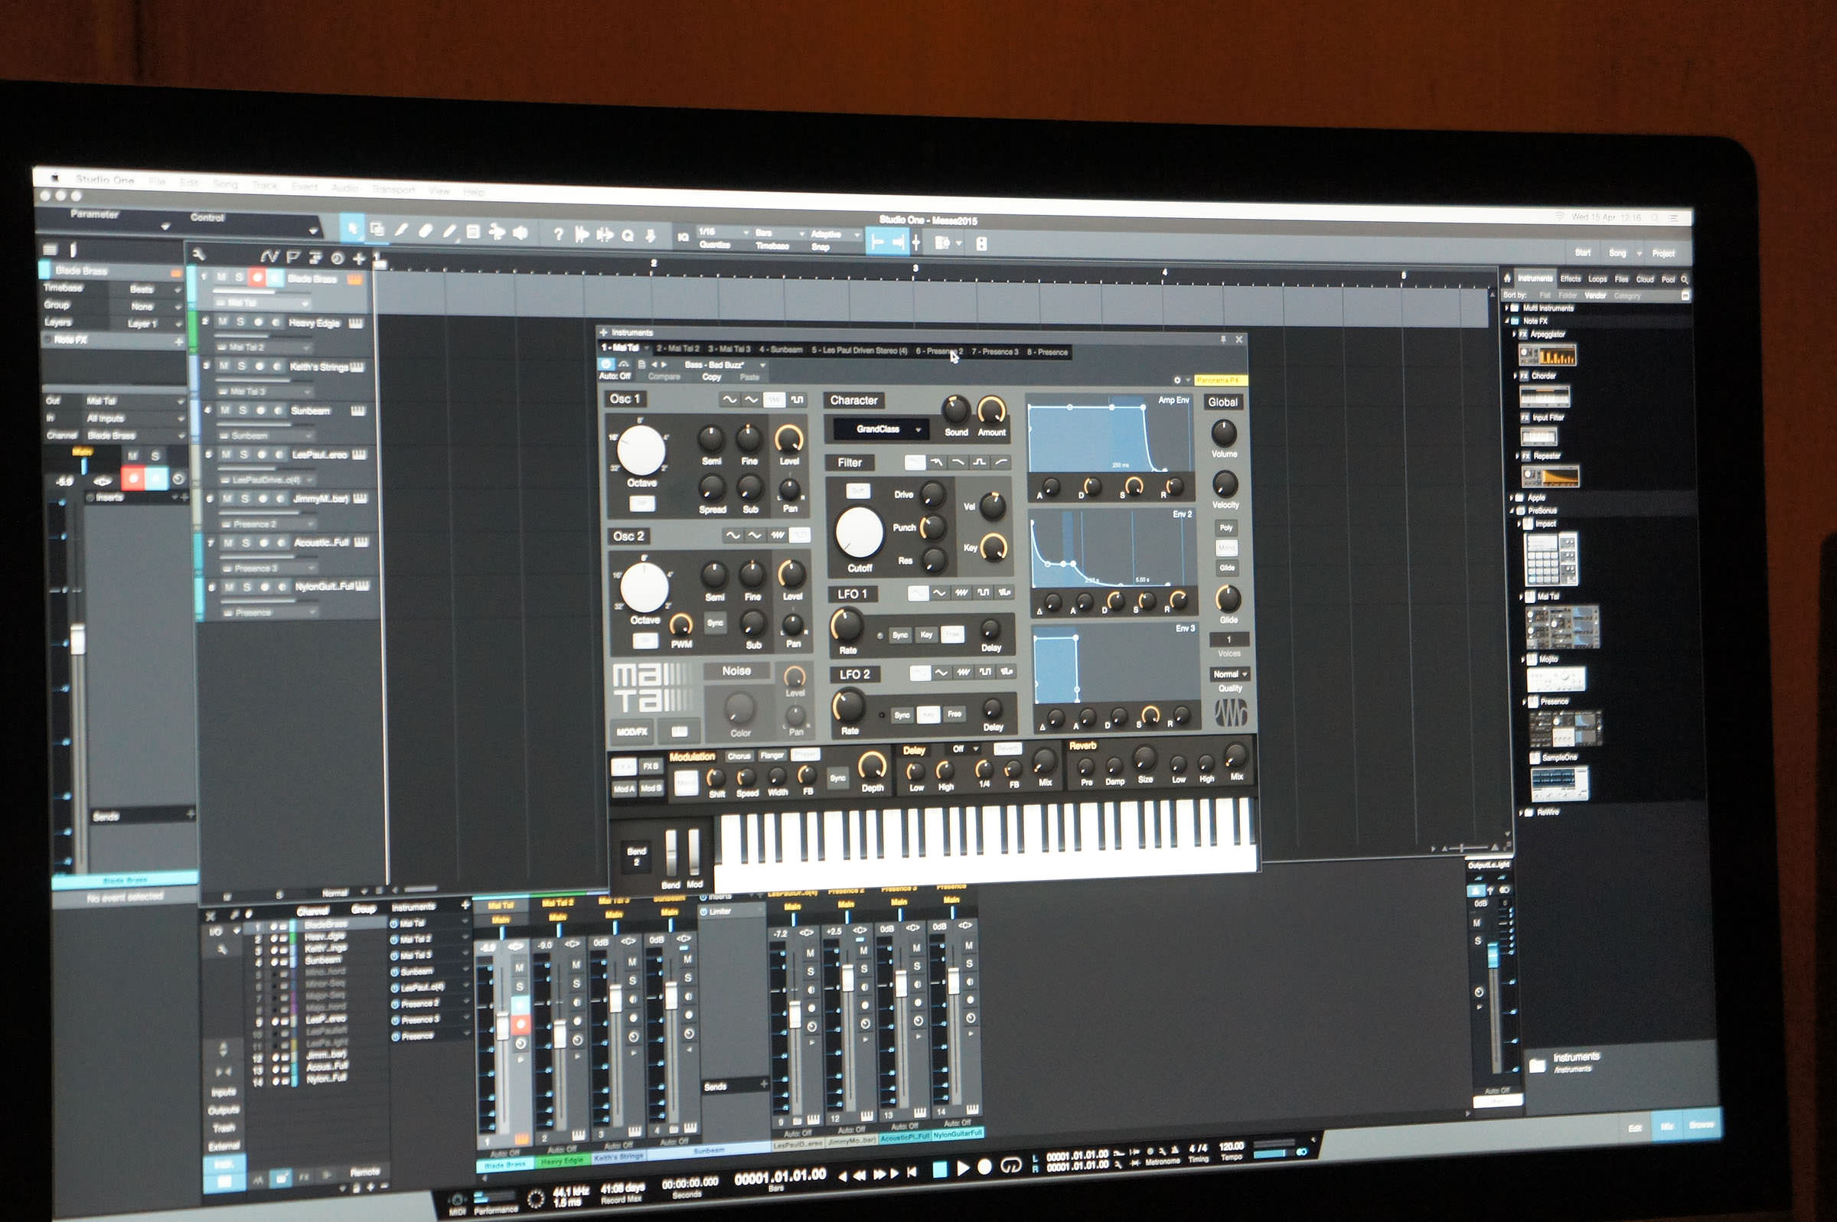Click the browser search magnifier icon

click(1684, 279)
